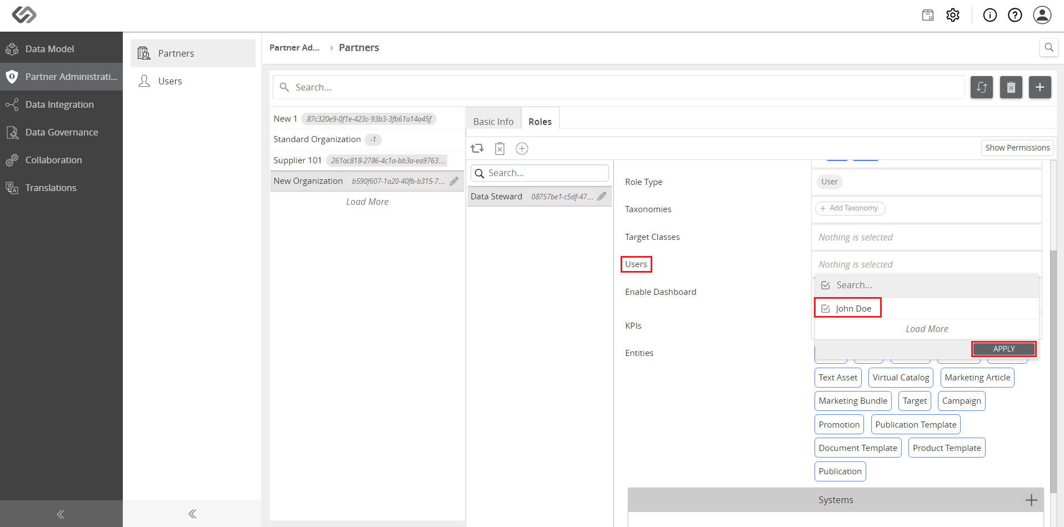This screenshot has width=1064, height=527.
Task: Expand the Systems section header
Action: coord(836,500)
